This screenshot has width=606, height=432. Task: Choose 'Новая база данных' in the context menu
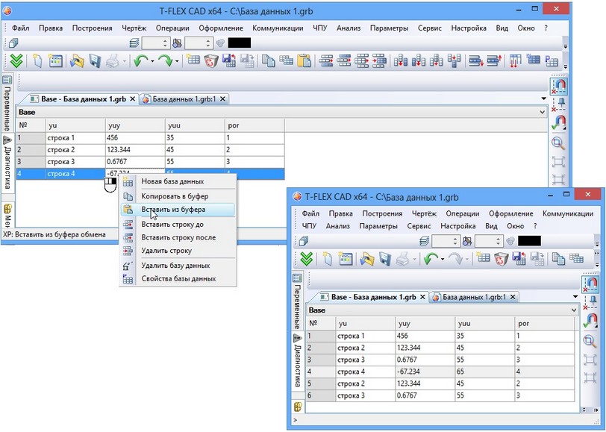pyautogui.click(x=178, y=181)
